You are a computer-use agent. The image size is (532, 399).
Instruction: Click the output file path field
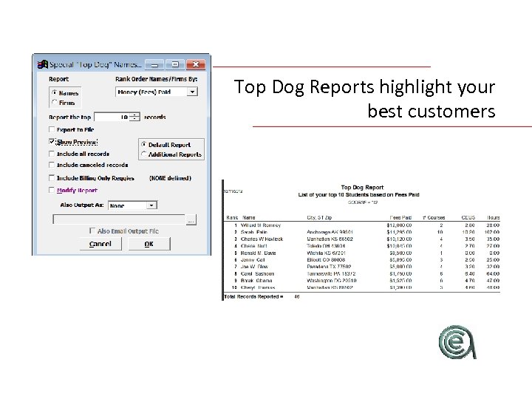[119, 219]
